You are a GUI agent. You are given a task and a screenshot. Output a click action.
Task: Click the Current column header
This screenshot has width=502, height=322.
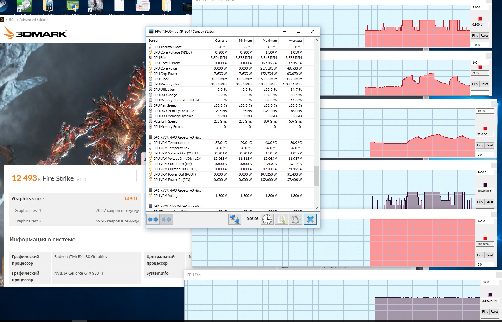[x=216, y=41]
